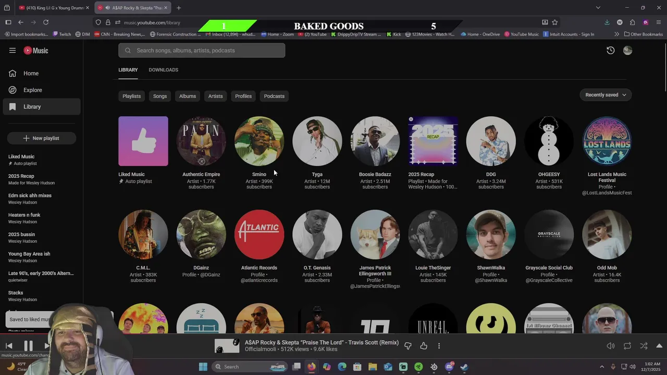Open the Smino artist thumbnail
The width and height of the screenshot is (667, 375).
[259, 141]
